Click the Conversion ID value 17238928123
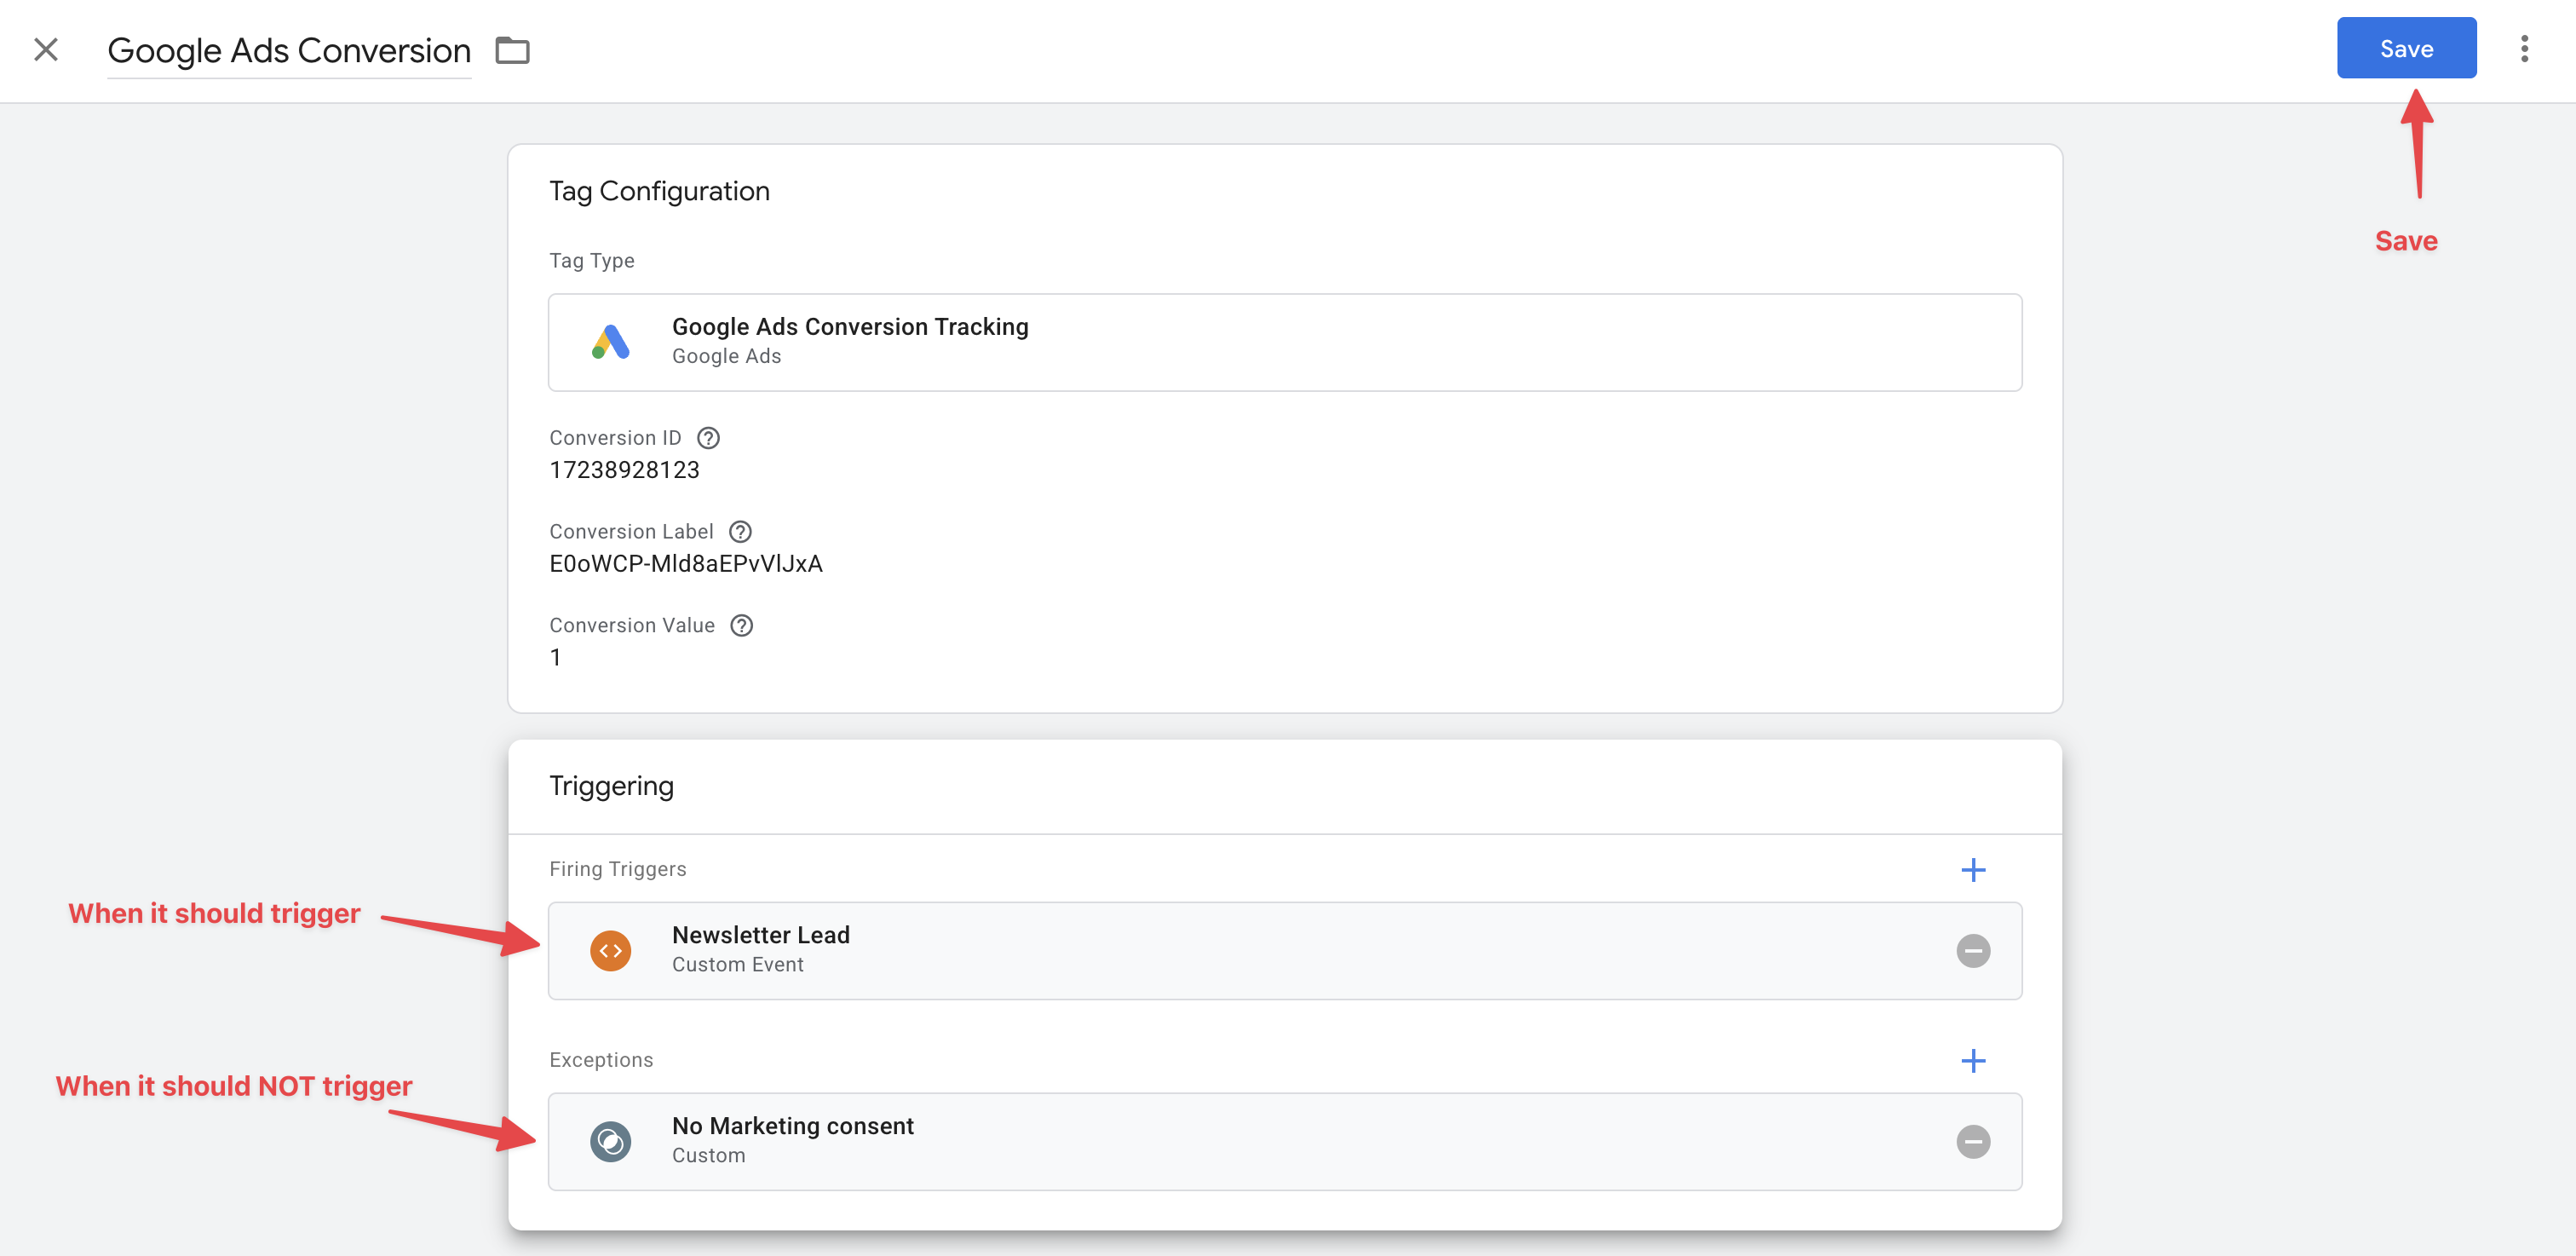The image size is (2576, 1256). click(624, 470)
